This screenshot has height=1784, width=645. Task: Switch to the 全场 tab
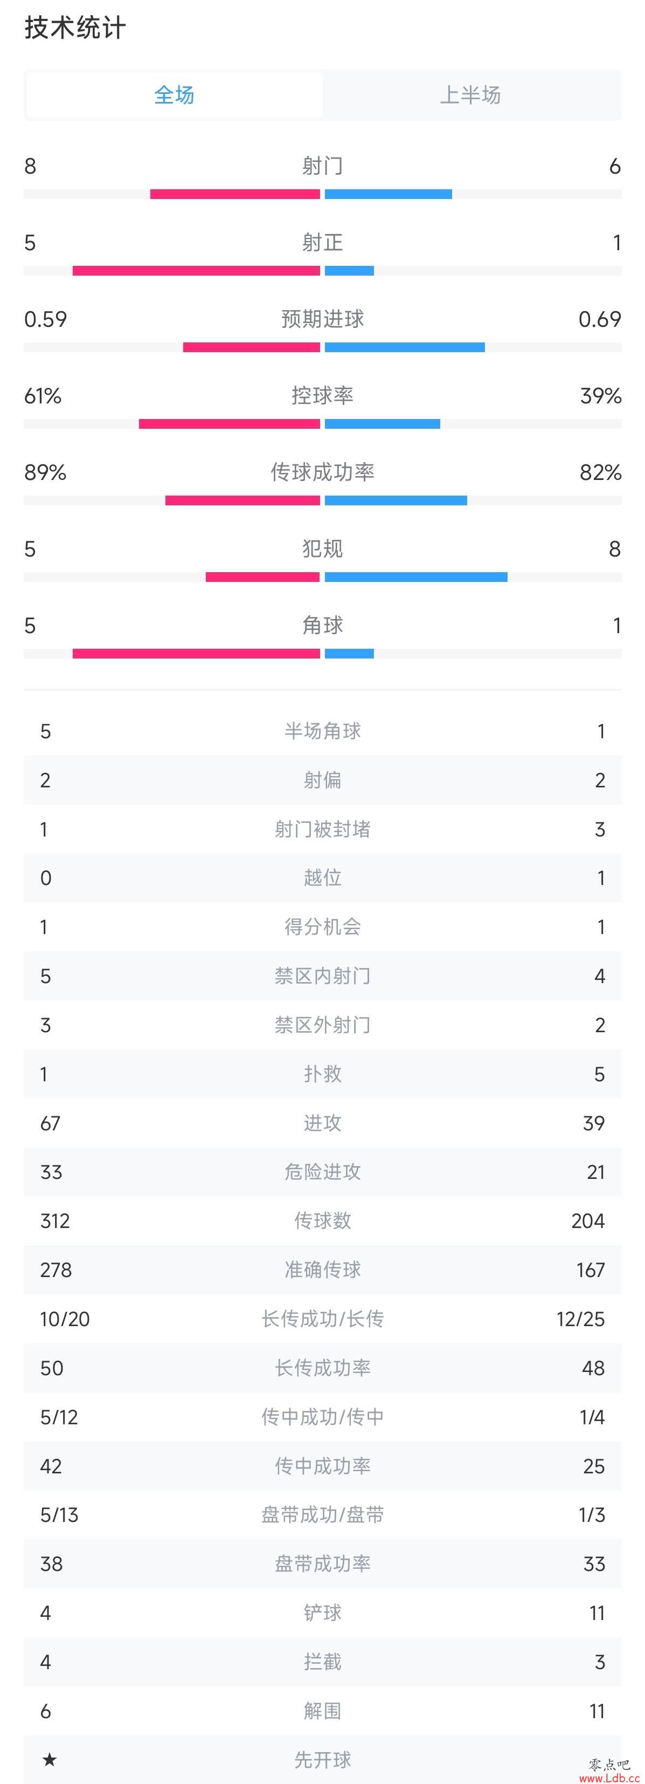175,95
